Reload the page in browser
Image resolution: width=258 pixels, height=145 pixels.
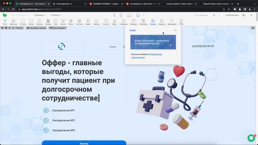click(x=13, y=9)
